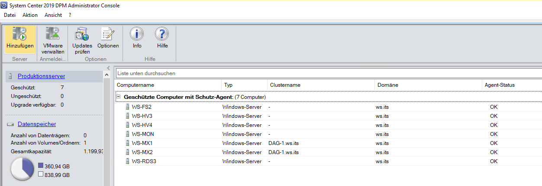This screenshot has height=186, width=542.
Task: Open VMware verwalten
Action: pyautogui.click(x=53, y=40)
